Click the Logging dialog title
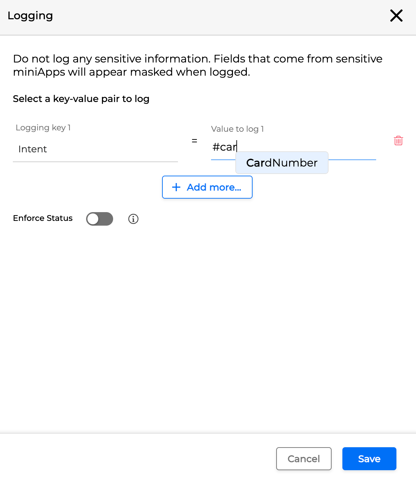The image size is (416, 481). (x=30, y=16)
